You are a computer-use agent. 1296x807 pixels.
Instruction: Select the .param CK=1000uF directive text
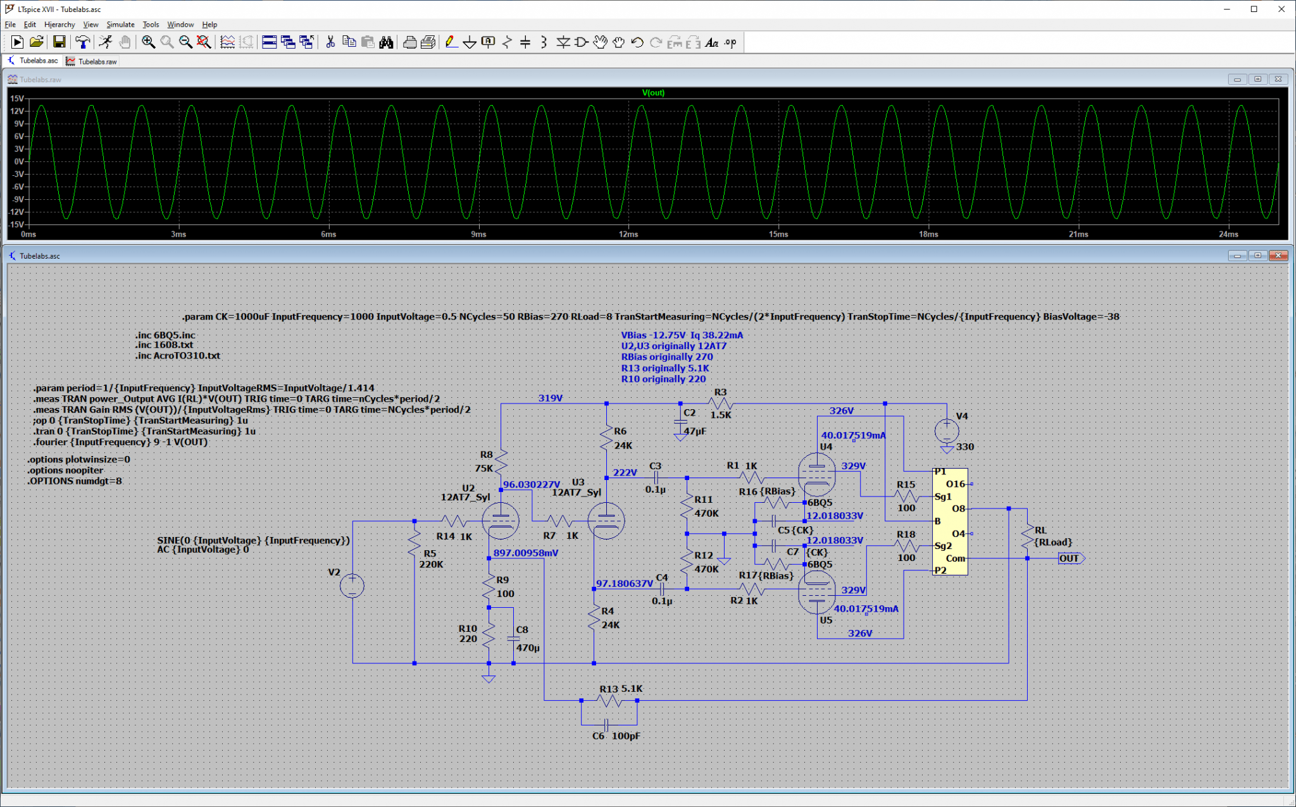[x=651, y=316]
